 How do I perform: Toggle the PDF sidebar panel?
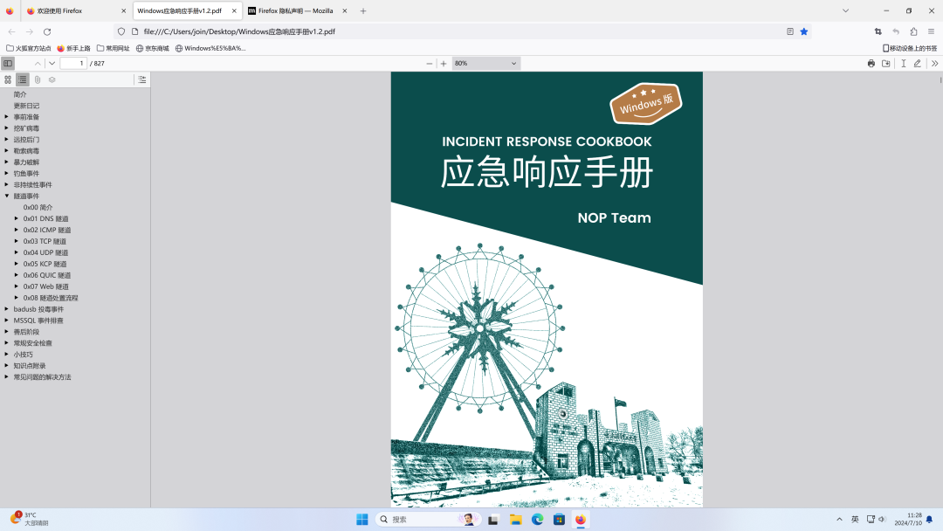click(x=8, y=63)
